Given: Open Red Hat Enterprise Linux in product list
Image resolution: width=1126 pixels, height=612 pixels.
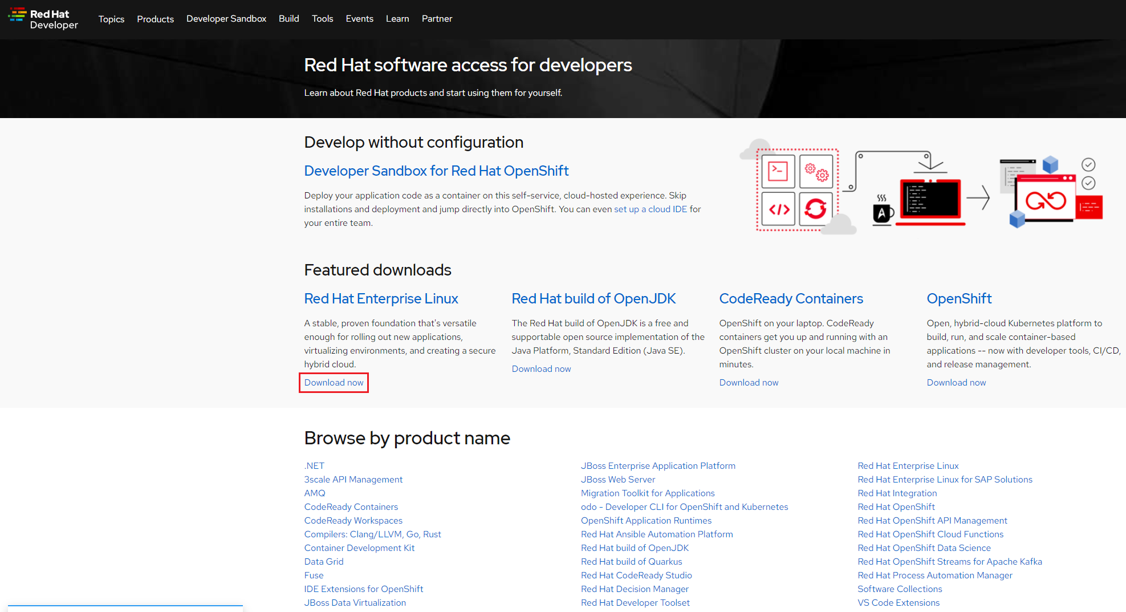Looking at the screenshot, I should [908, 466].
